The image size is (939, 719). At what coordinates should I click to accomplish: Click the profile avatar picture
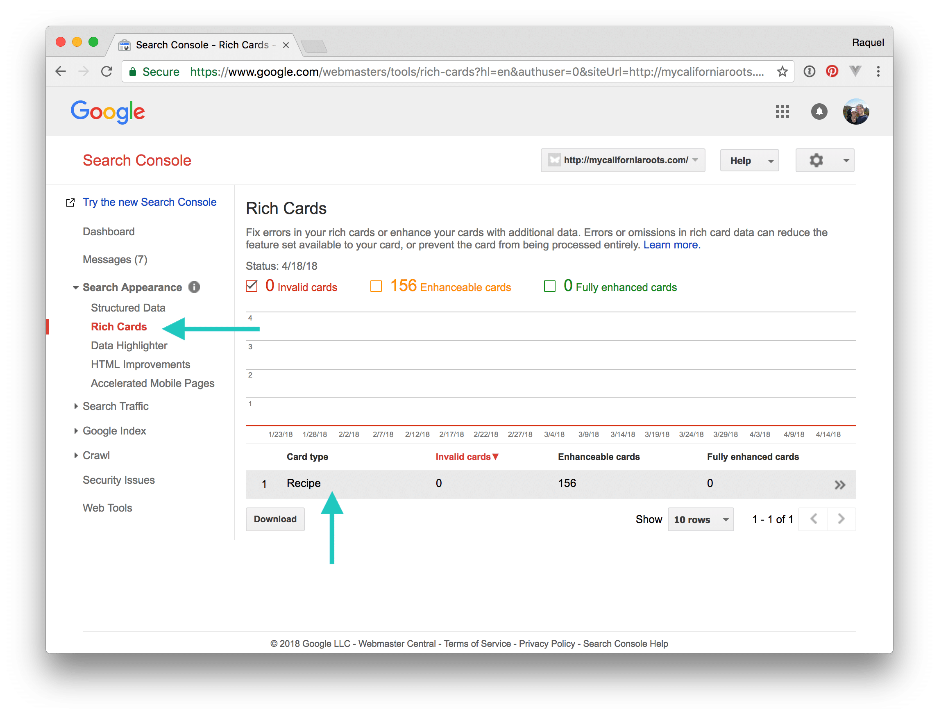[855, 111]
